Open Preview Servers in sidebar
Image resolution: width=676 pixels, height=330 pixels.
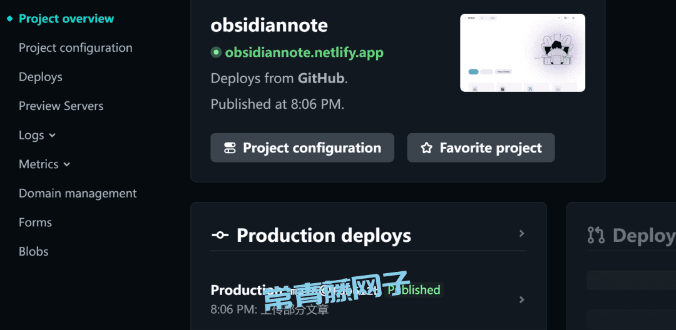(x=61, y=106)
